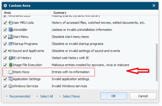Uncheck the Image File Execution checkbox
The width and height of the screenshot is (162, 106).
point(5,65)
